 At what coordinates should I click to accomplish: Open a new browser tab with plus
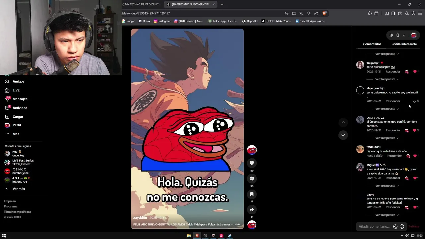click(x=222, y=4)
